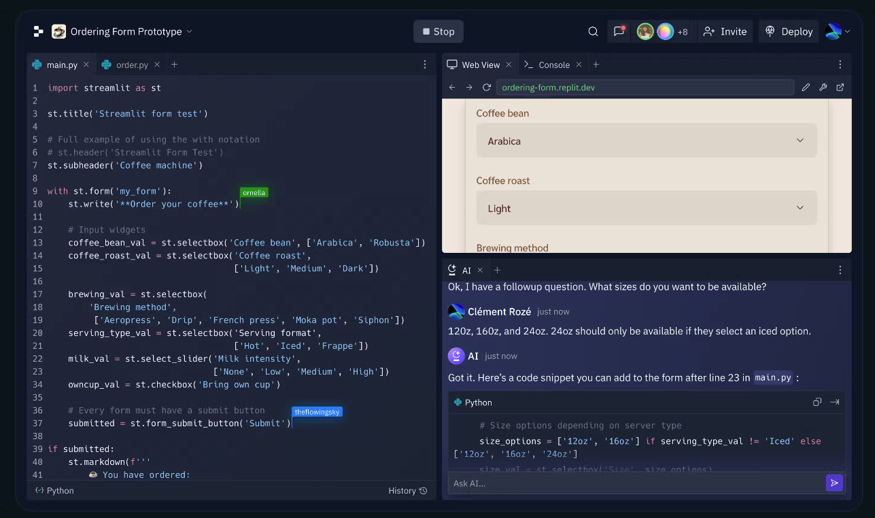
Task: Open the comments chat bubble
Action: [617, 31]
